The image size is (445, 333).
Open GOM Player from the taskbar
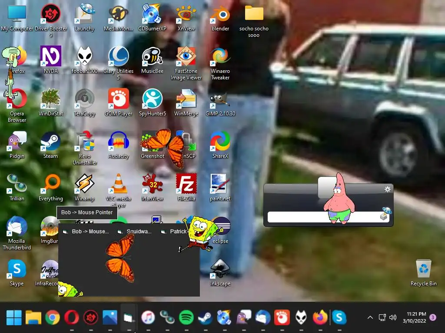click(282, 317)
